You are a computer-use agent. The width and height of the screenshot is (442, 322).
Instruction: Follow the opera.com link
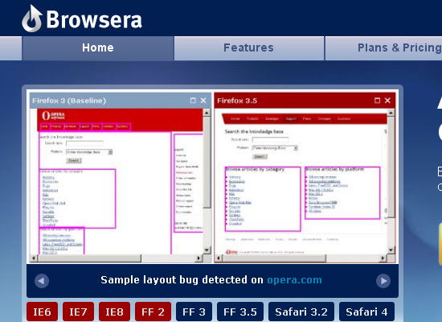[294, 280]
